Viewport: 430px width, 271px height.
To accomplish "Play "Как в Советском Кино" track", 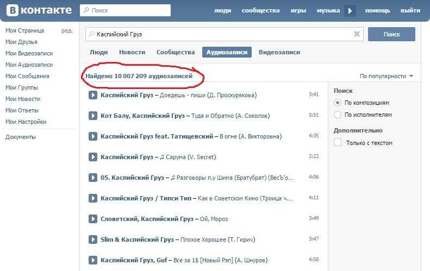I will click(93, 198).
